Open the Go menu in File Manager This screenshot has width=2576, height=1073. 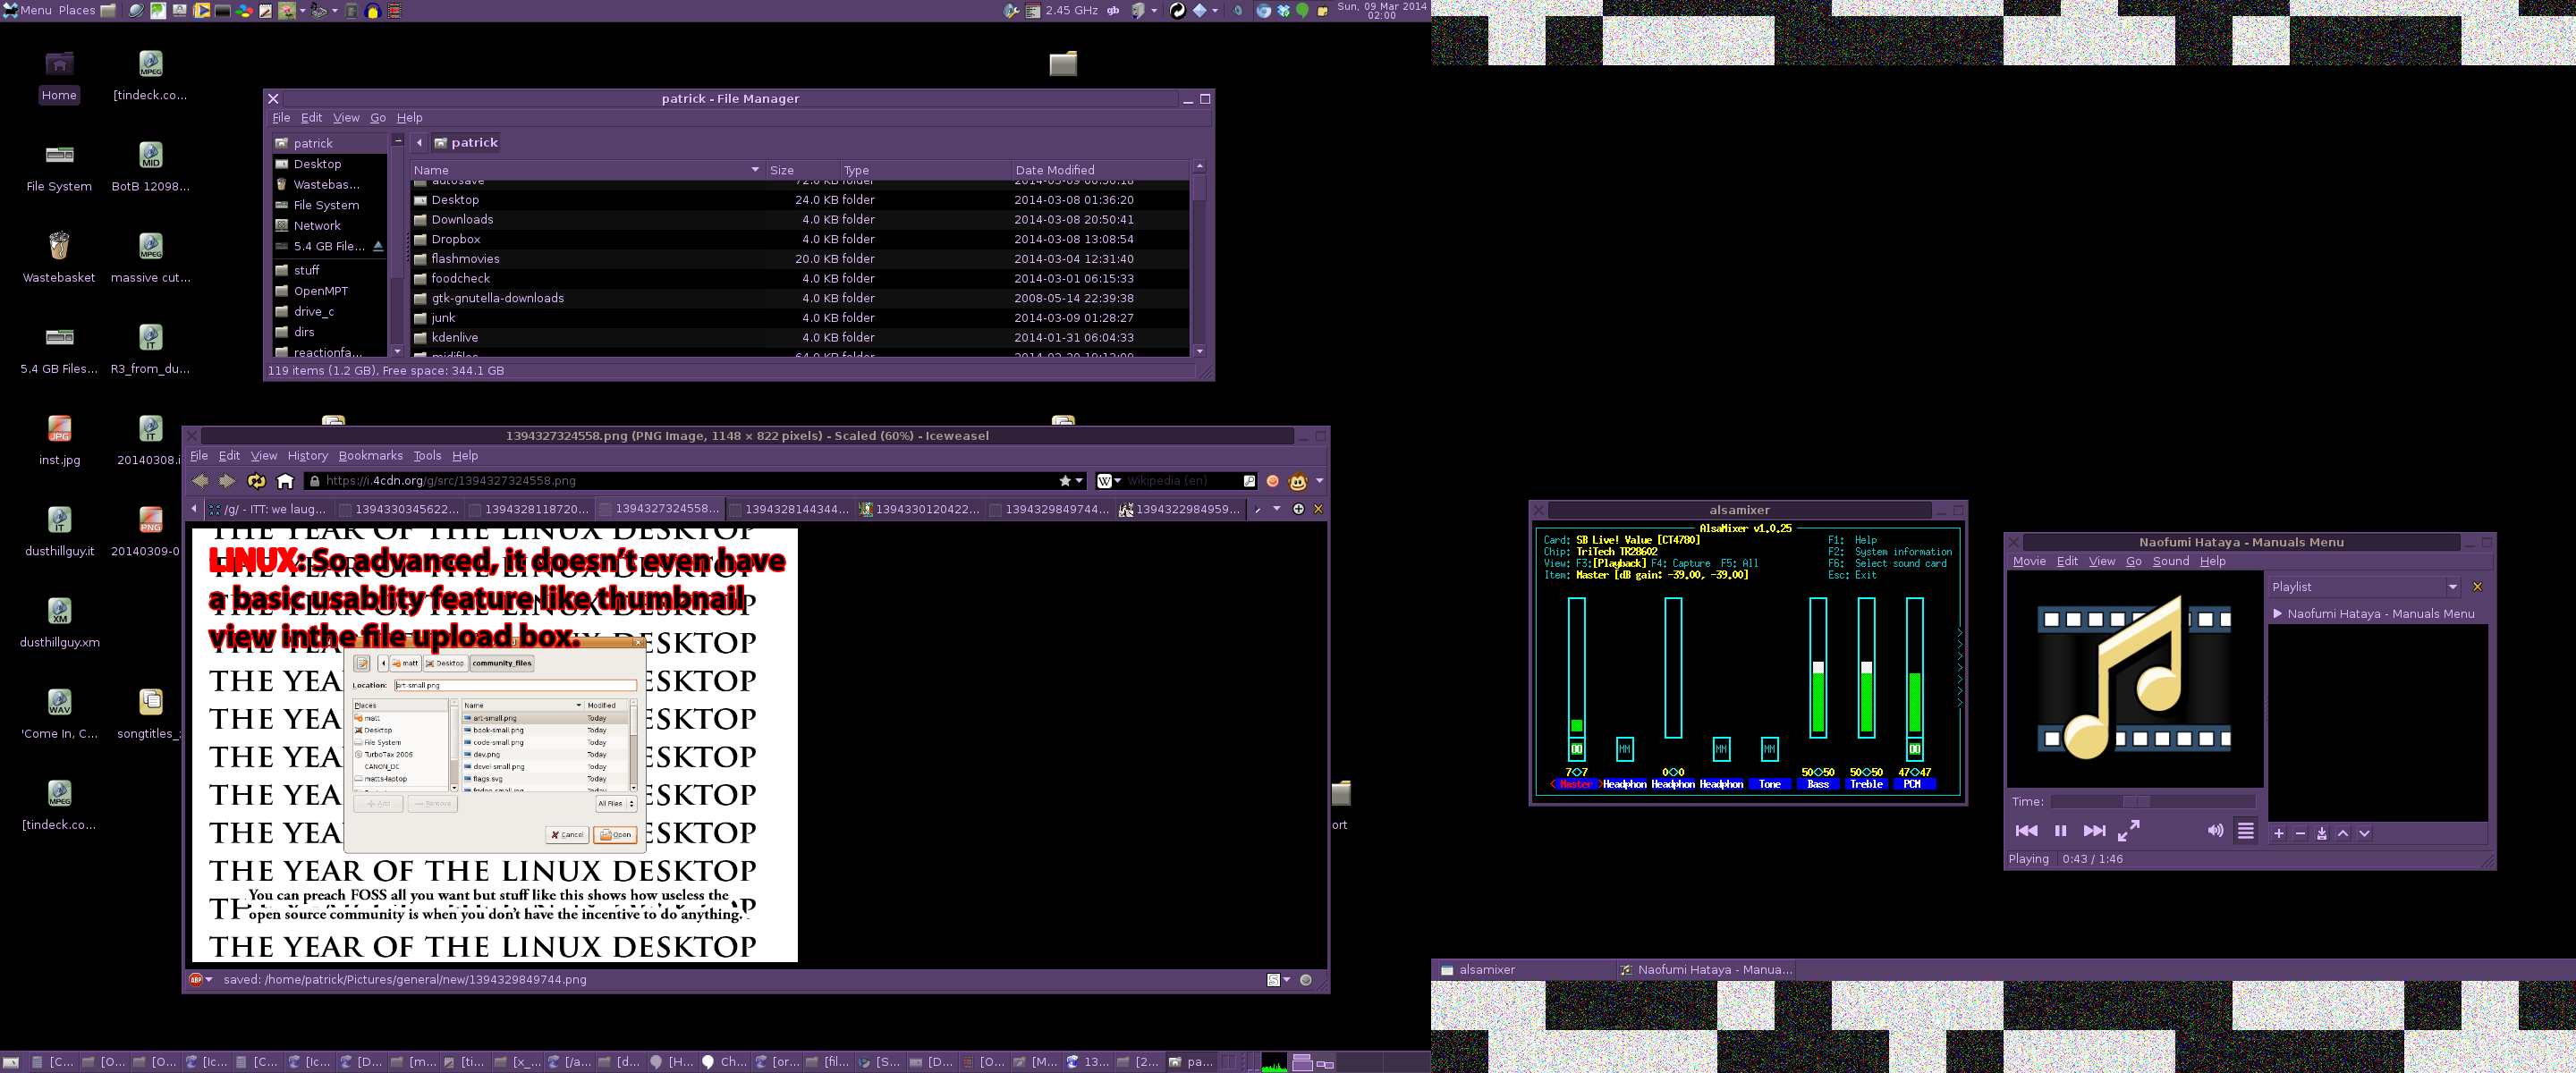click(377, 118)
